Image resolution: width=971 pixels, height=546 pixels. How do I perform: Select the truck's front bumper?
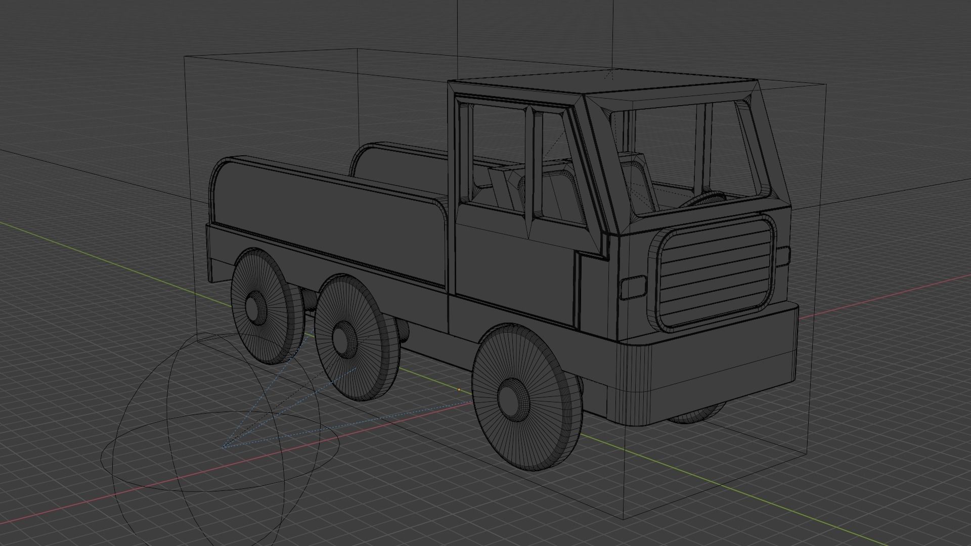pyautogui.click(x=708, y=365)
